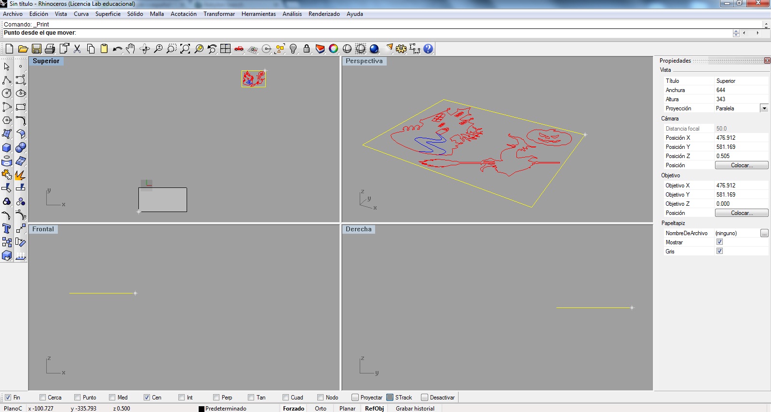The image size is (771, 412).
Task: Open the Superficie menu
Action: point(108,14)
